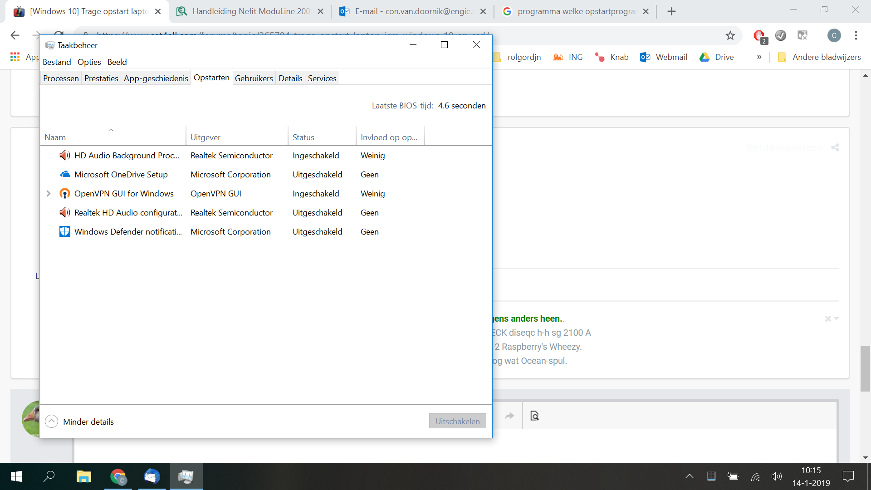The image size is (871, 490).
Task: Click the Windows Defender notification shield icon
Action: tap(65, 232)
